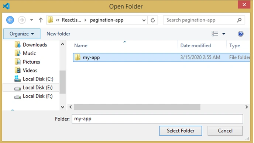Close the Open Folder dialog window
The width and height of the screenshot is (254, 143).
[x=244, y=5]
